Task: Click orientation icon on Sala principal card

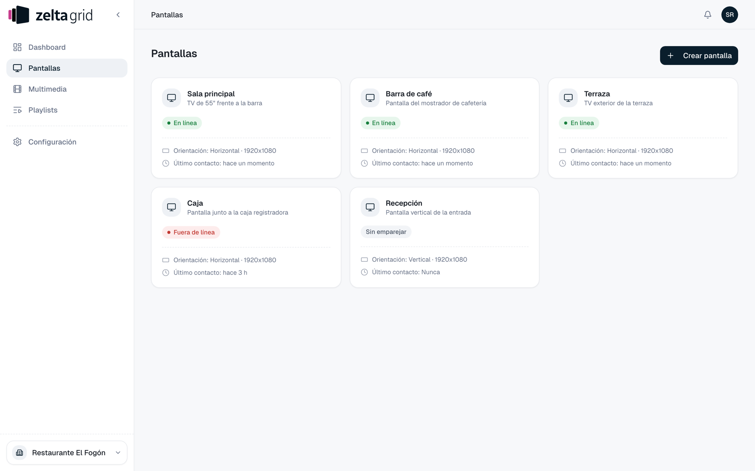Action: tap(166, 151)
